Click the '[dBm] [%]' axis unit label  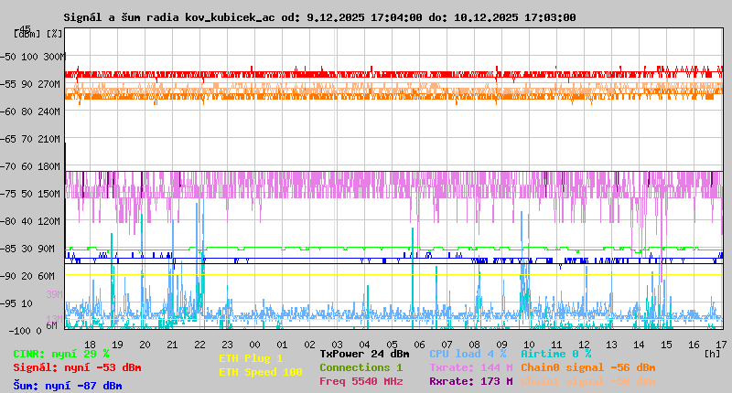pyautogui.click(x=38, y=34)
